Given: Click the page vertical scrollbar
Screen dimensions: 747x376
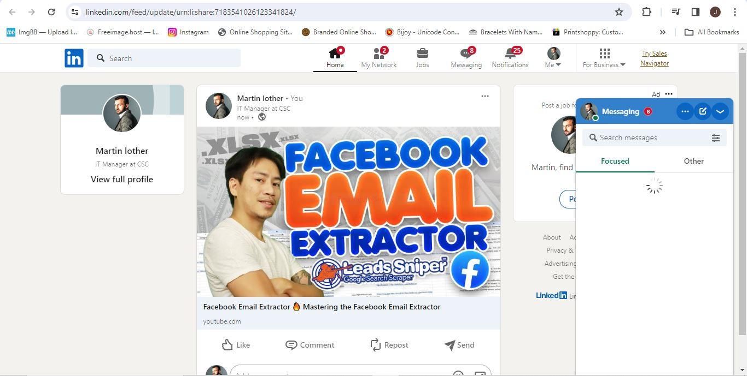Looking at the screenshot, I should (742, 194).
